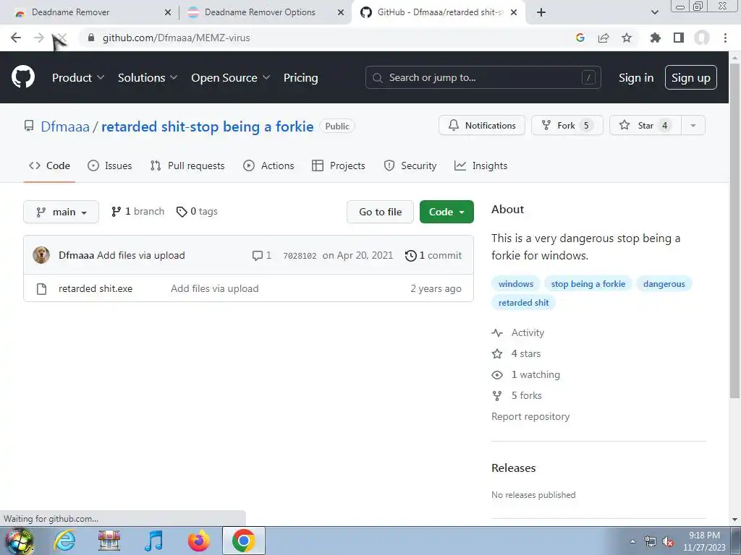View the site lock security icon
The image size is (741, 555).
point(91,38)
